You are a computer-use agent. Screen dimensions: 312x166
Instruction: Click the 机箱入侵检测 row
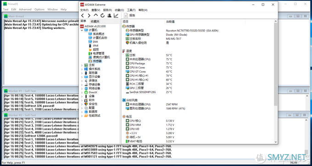coord(197,43)
